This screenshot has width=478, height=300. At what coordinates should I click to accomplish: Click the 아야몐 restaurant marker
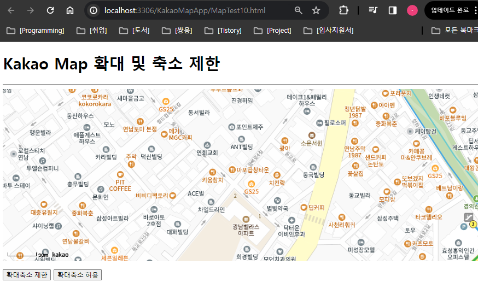(x=374, y=105)
